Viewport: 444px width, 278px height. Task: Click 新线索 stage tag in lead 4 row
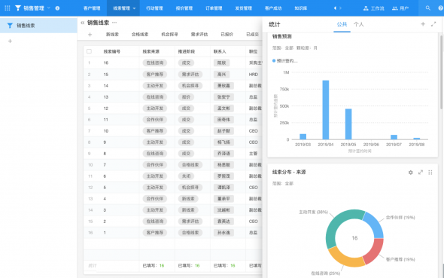[188, 199]
